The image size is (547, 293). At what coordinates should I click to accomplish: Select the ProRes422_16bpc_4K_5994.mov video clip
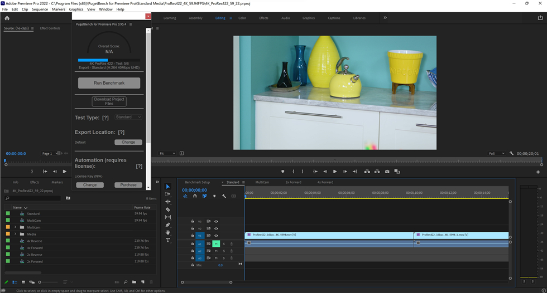[x=328, y=235]
